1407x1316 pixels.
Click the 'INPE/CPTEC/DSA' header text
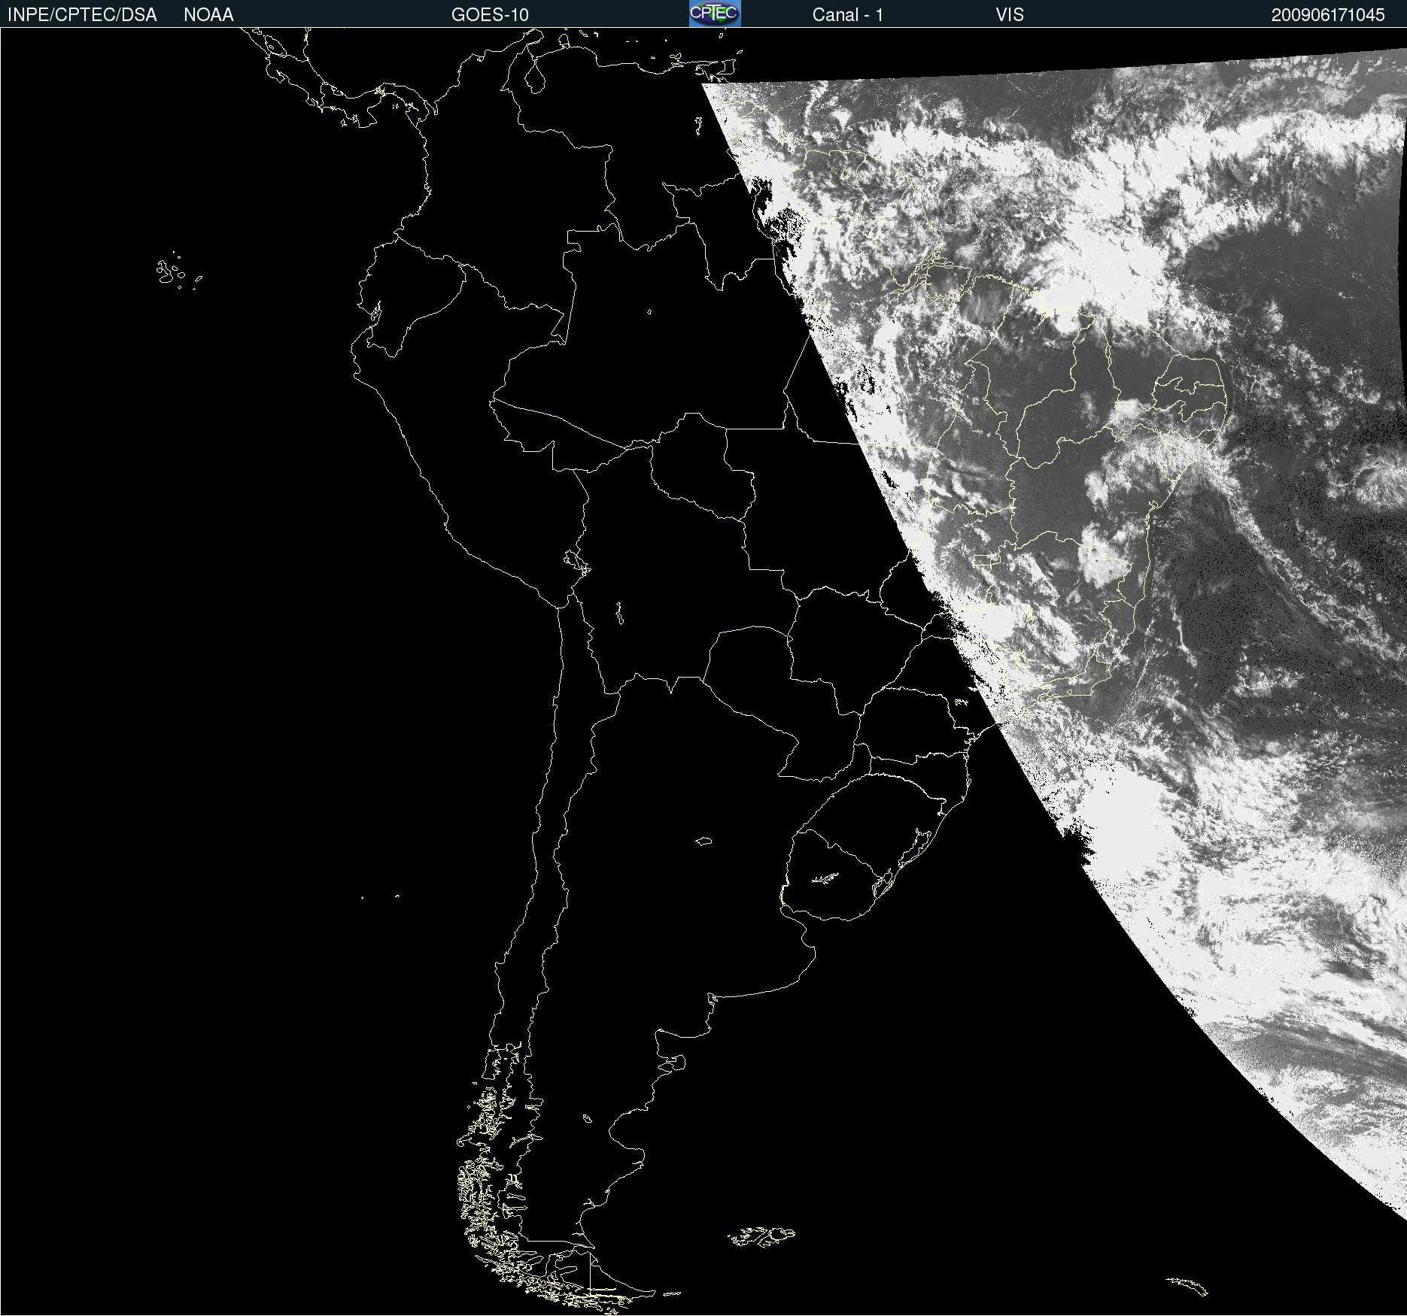point(82,15)
